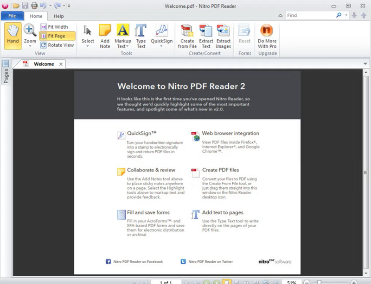Click the scroll up arrow of scrollbar
This screenshot has height=284, width=371.
point(366,72)
